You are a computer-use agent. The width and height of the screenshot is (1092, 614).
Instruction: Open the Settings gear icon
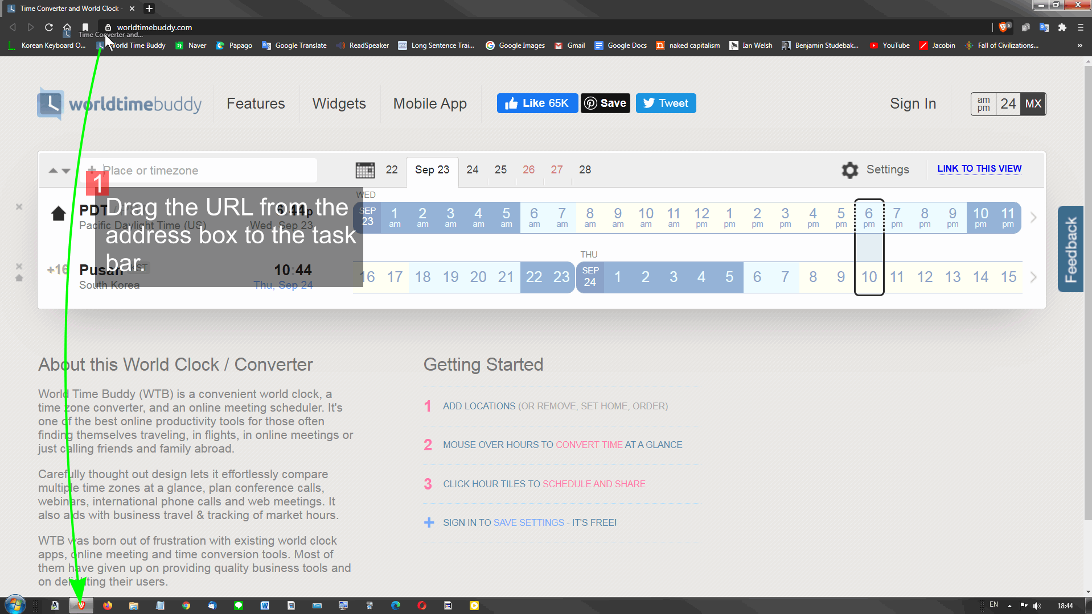pyautogui.click(x=850, y=170)
